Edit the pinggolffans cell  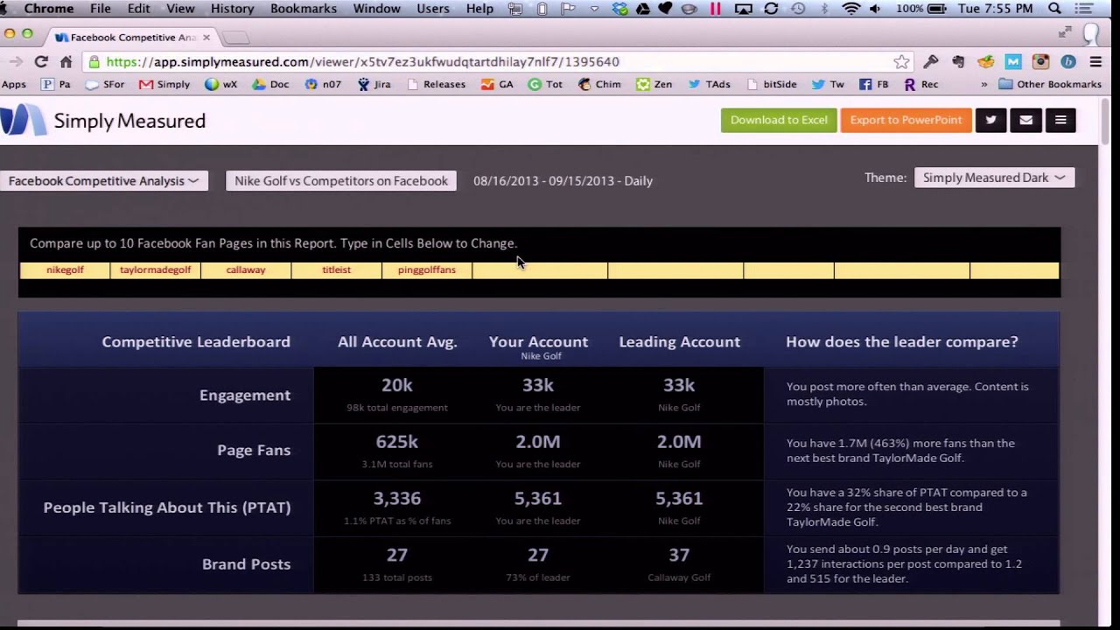(x=427, y=270)
